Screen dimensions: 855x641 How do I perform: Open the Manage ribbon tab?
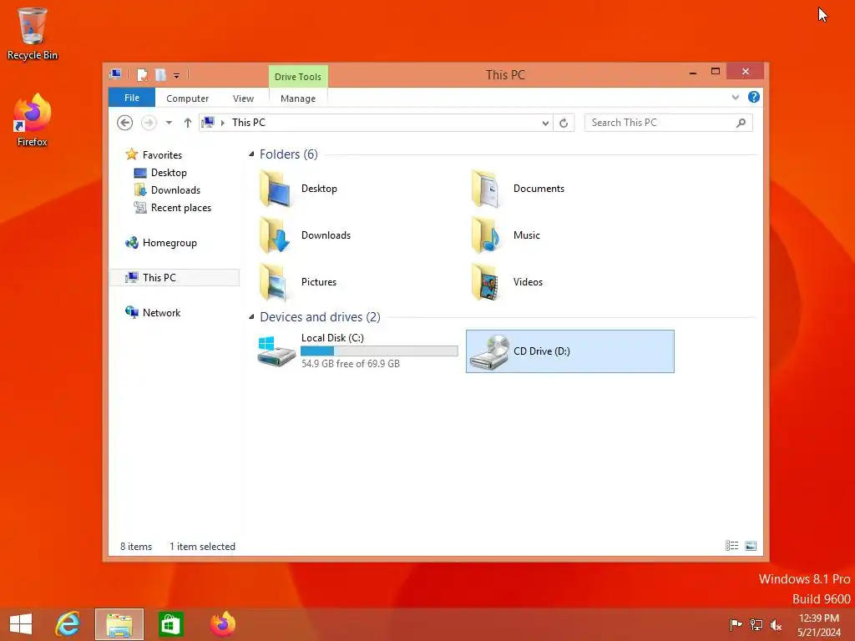298,98
